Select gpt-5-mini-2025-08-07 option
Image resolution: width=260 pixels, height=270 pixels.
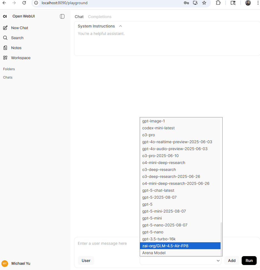tap(180, 211)
